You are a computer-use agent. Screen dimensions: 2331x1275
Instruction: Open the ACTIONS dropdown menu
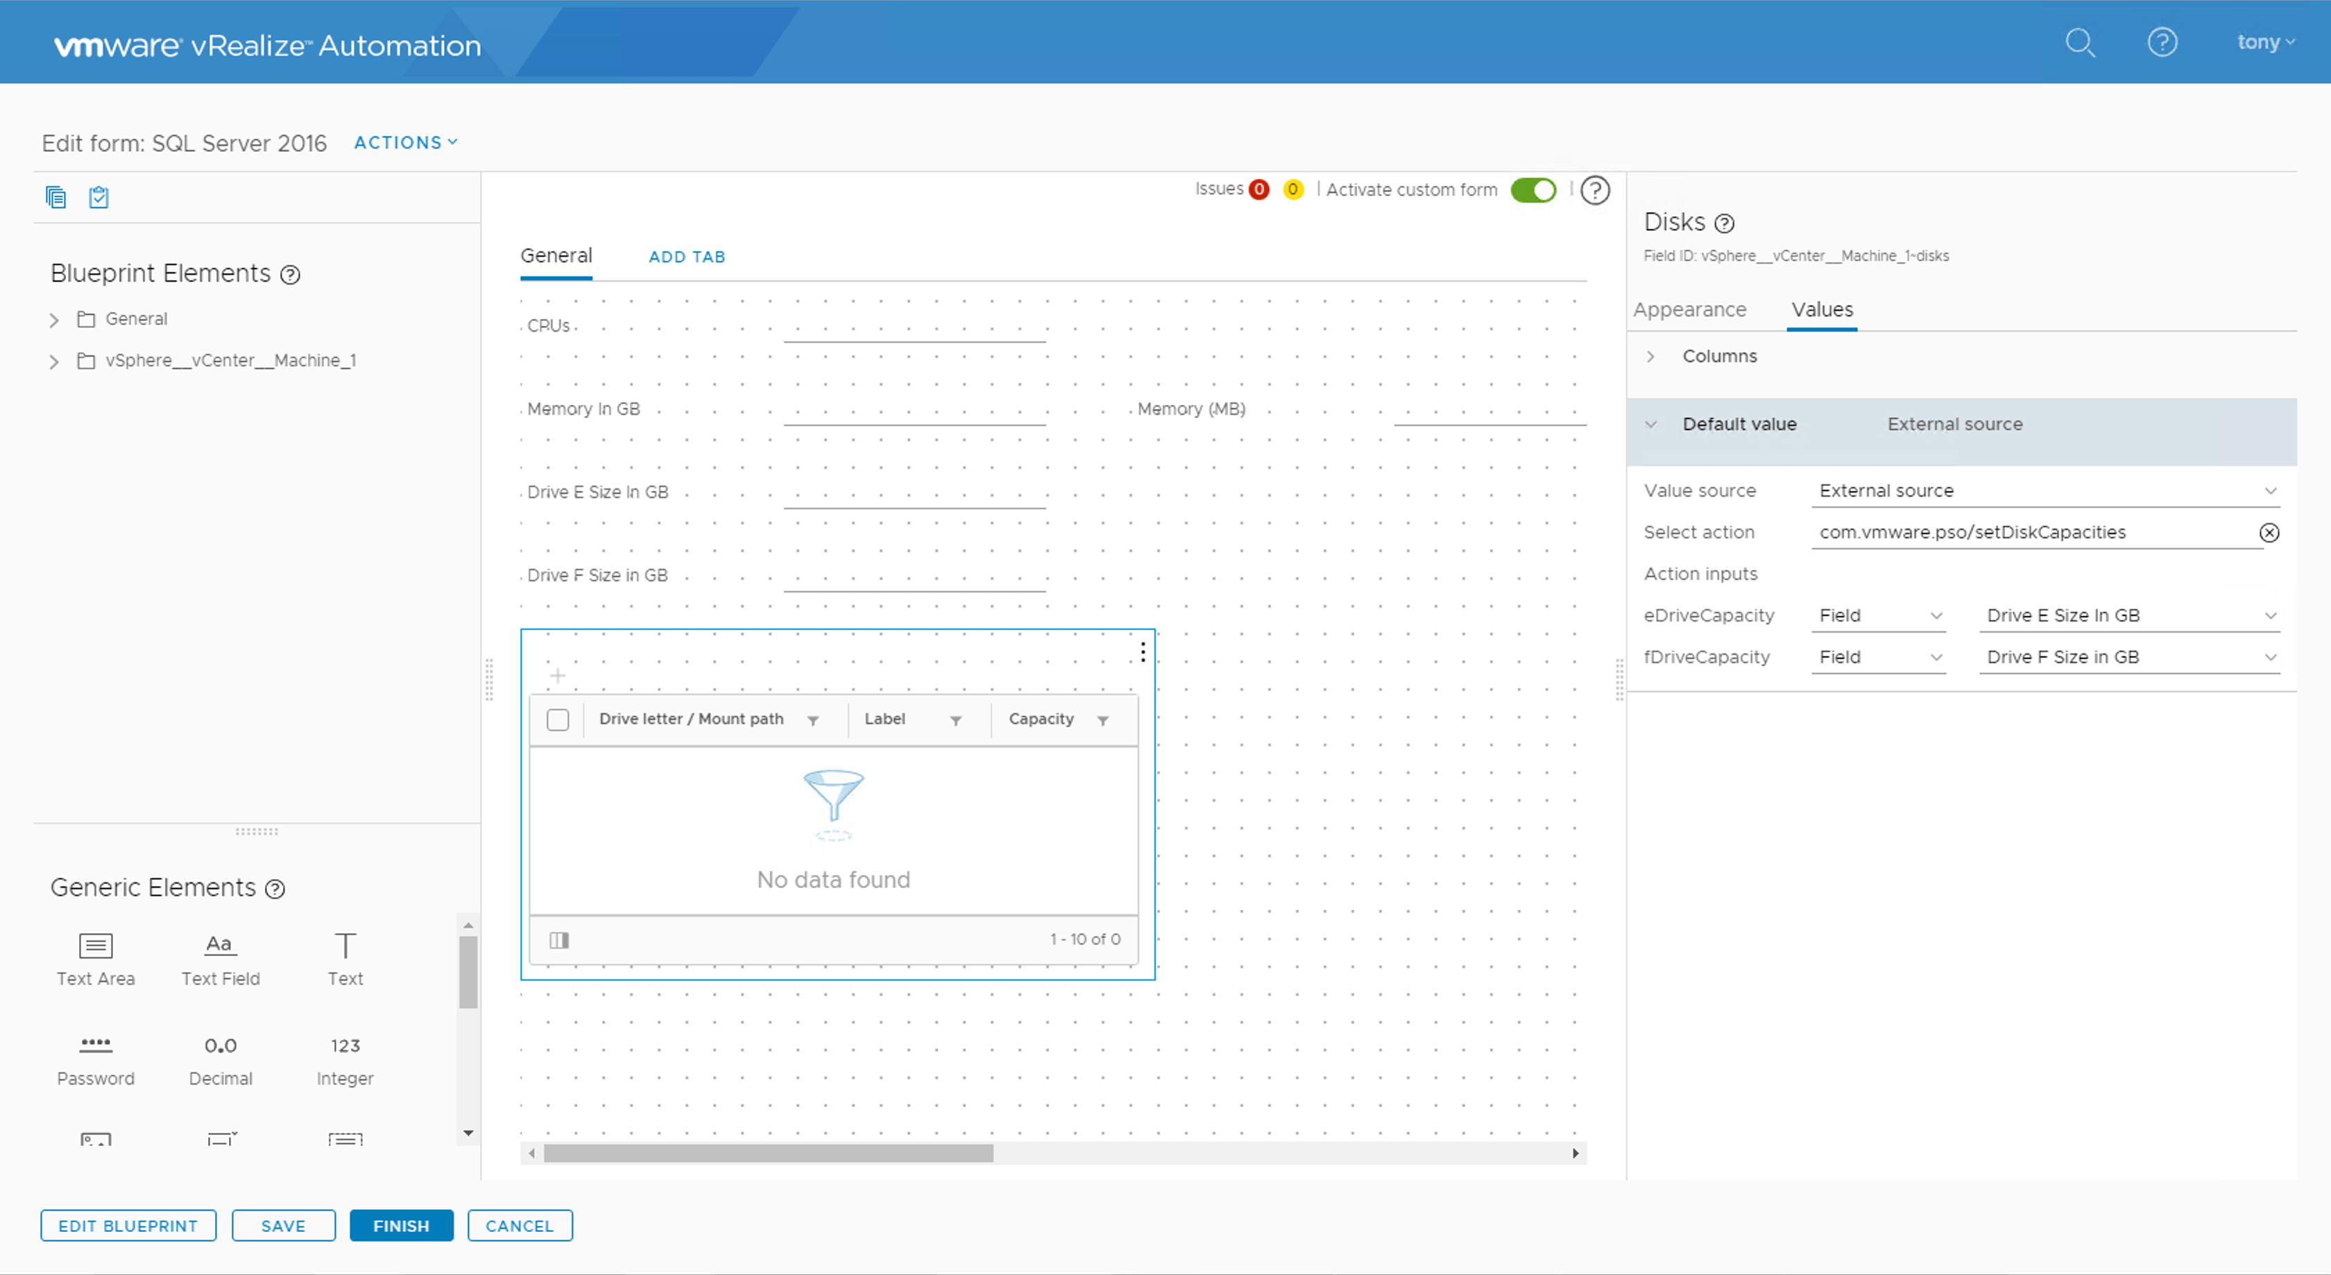405,142
